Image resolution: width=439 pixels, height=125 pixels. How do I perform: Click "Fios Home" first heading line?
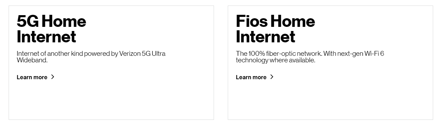pyautogui.click(x=275, y=21)
